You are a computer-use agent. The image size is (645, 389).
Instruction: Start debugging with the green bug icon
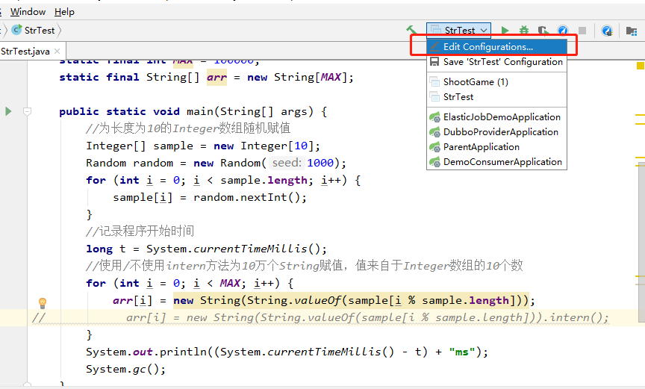pos(523,31)
